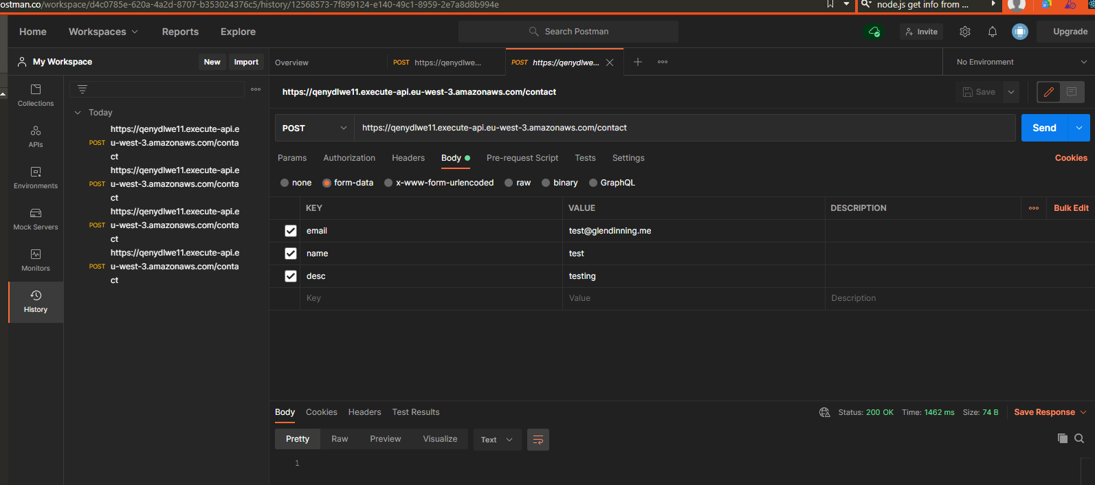Image resolution: width=1095 pixels, height=485 pixels.
Task: Open the Cookies link
Action: [1071, 158]
